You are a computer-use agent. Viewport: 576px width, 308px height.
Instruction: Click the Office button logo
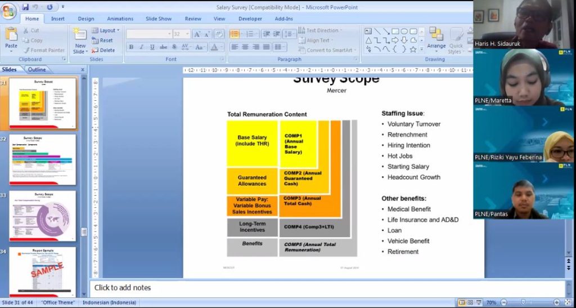click(9, 11)
